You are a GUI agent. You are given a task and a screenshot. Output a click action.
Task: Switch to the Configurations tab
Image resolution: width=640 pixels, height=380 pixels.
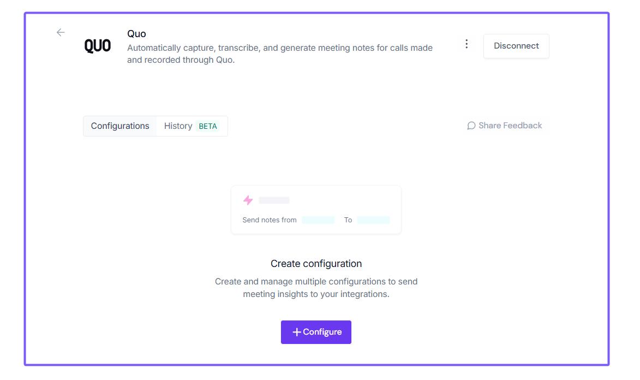pyautogui.click(x=120, y=126)
